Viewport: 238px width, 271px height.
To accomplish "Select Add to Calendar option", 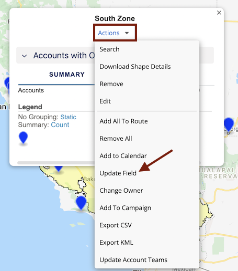I will (123, 156).
